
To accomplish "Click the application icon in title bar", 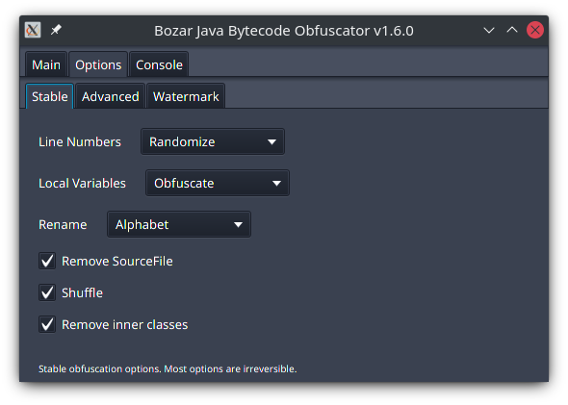I will click(x=33, y=30).
